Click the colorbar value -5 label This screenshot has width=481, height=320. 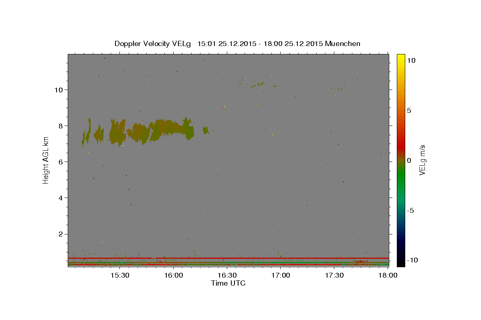pos(410,210)
